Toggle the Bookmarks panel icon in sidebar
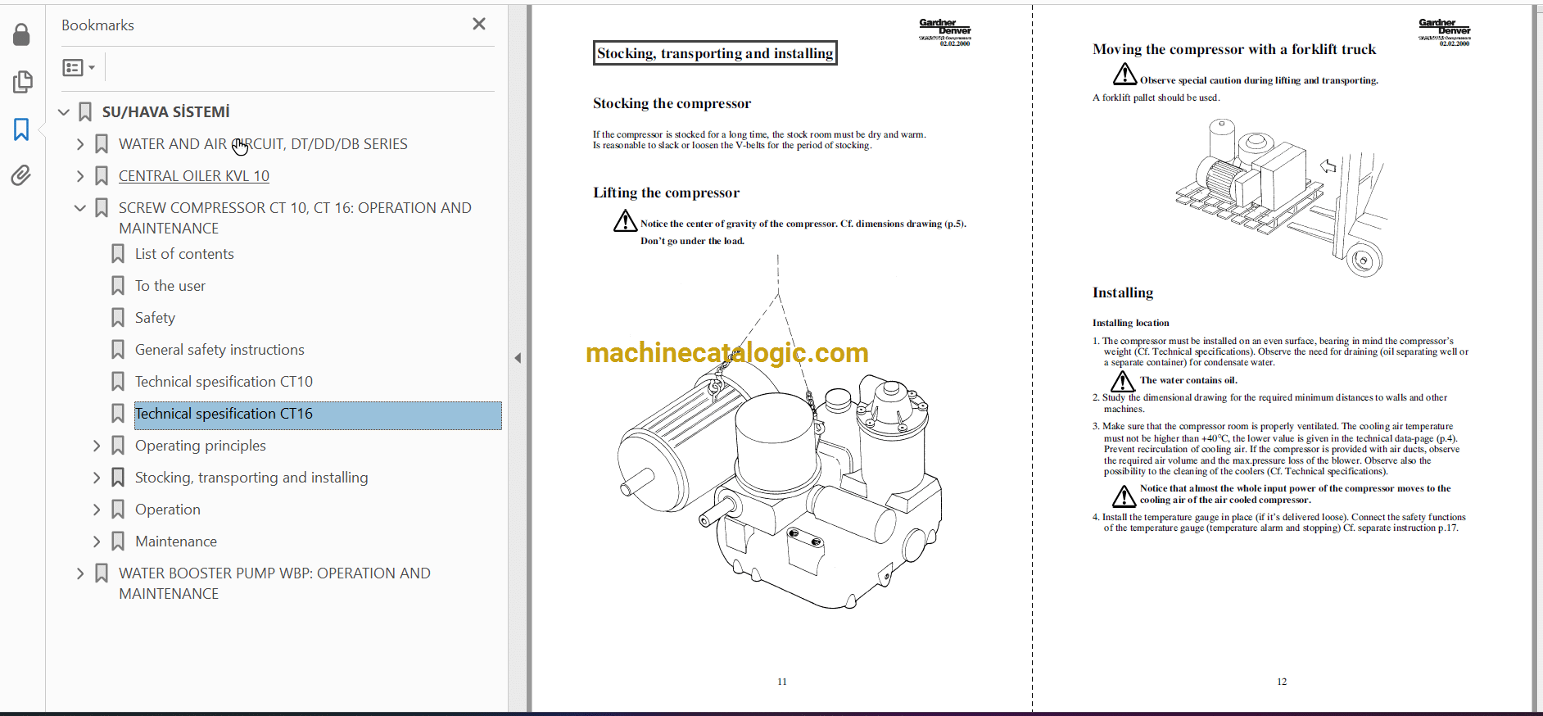Image resolution: width=1543 pixels, height=716 pixels. (22, 129)
